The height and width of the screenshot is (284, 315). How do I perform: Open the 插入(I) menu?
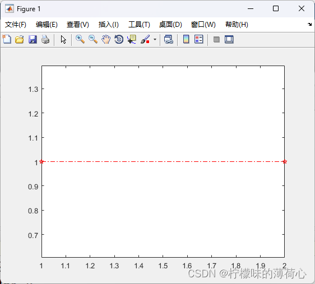click(x=109, y=25)
